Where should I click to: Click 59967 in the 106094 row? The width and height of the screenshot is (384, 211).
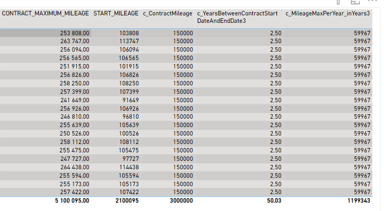click(362, 50)
